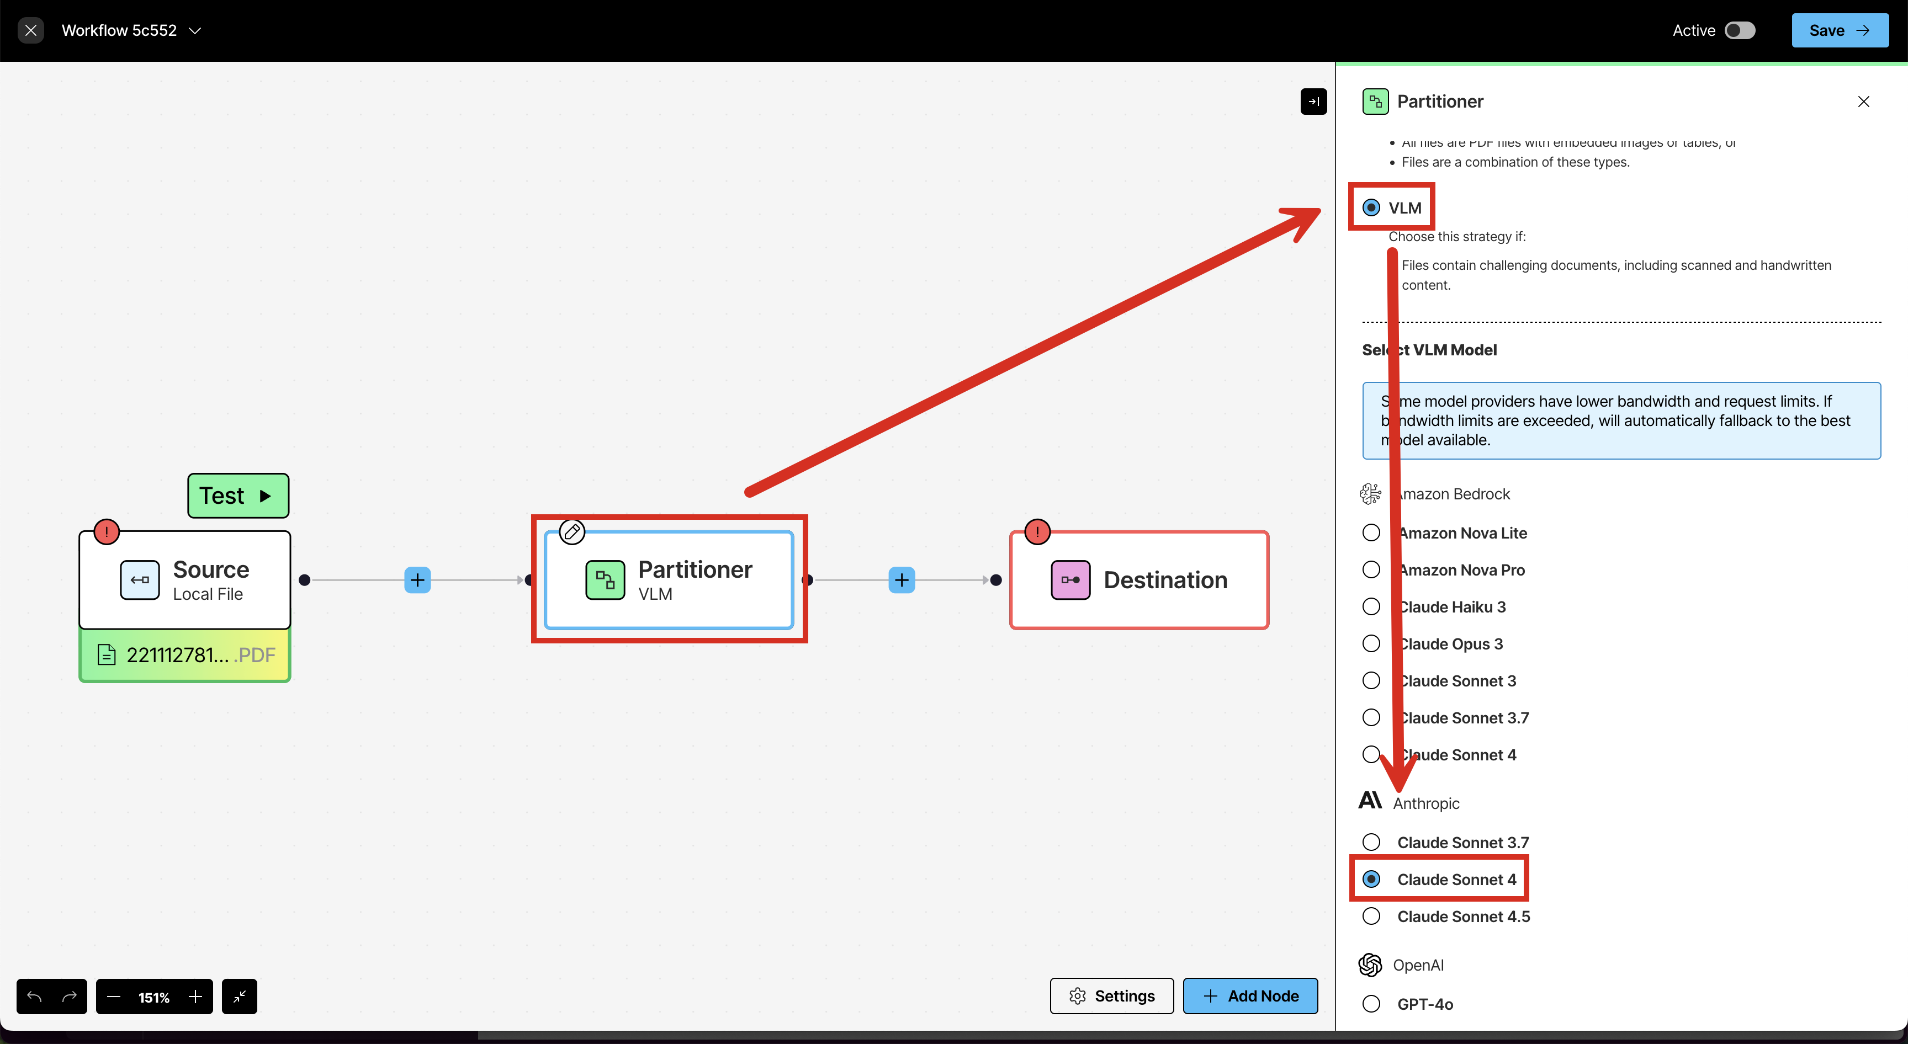Screen dimensions: 1908x1044
Task: Click the Amazon Bedrock provider icon
Action: 1370,493
